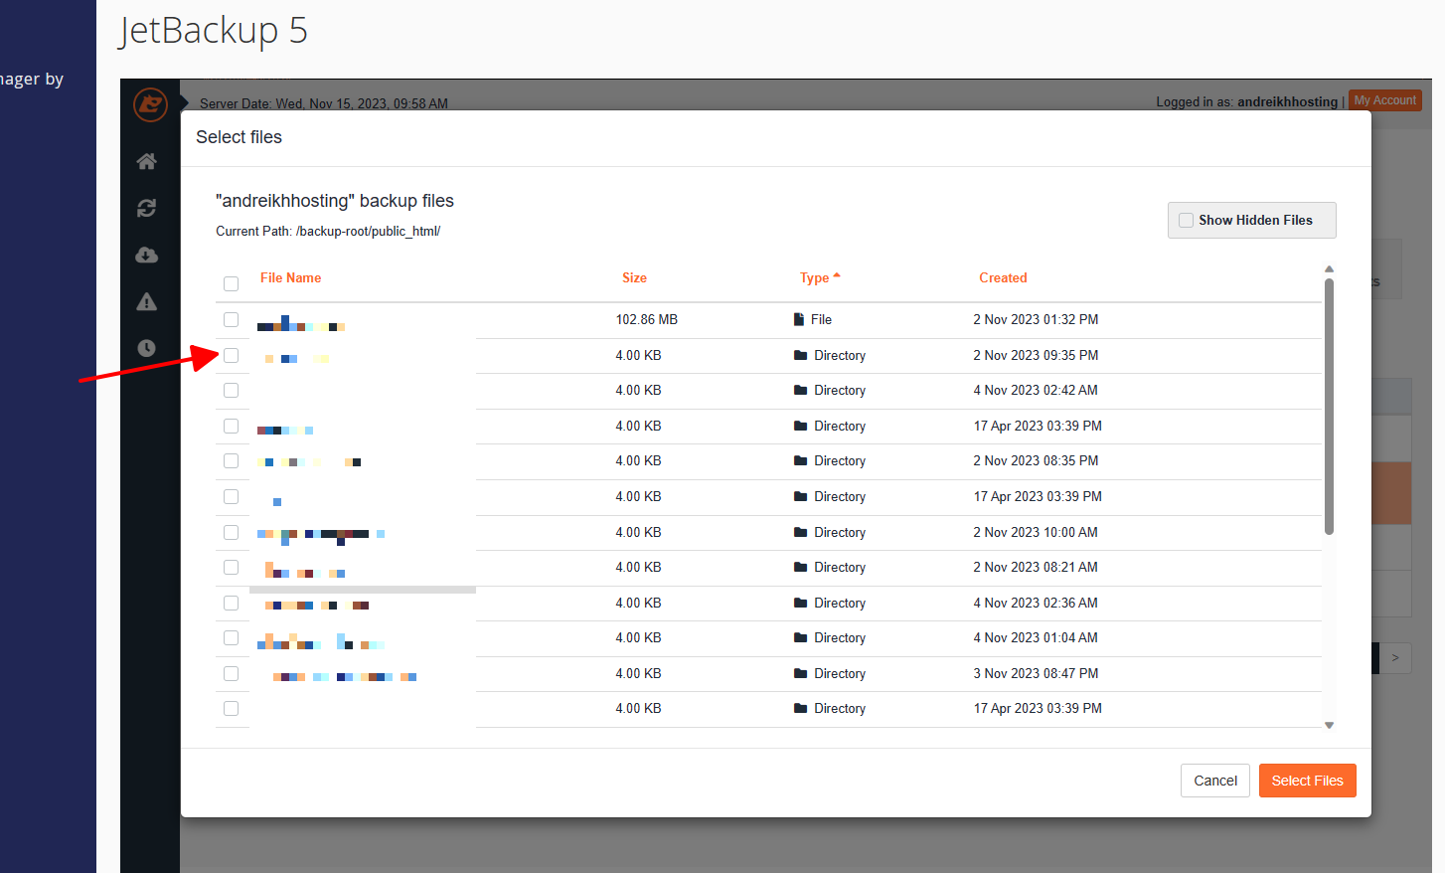Click the file list vertical scrollbar thumb
The image size is (1445, 873).
click(1329, 407)
